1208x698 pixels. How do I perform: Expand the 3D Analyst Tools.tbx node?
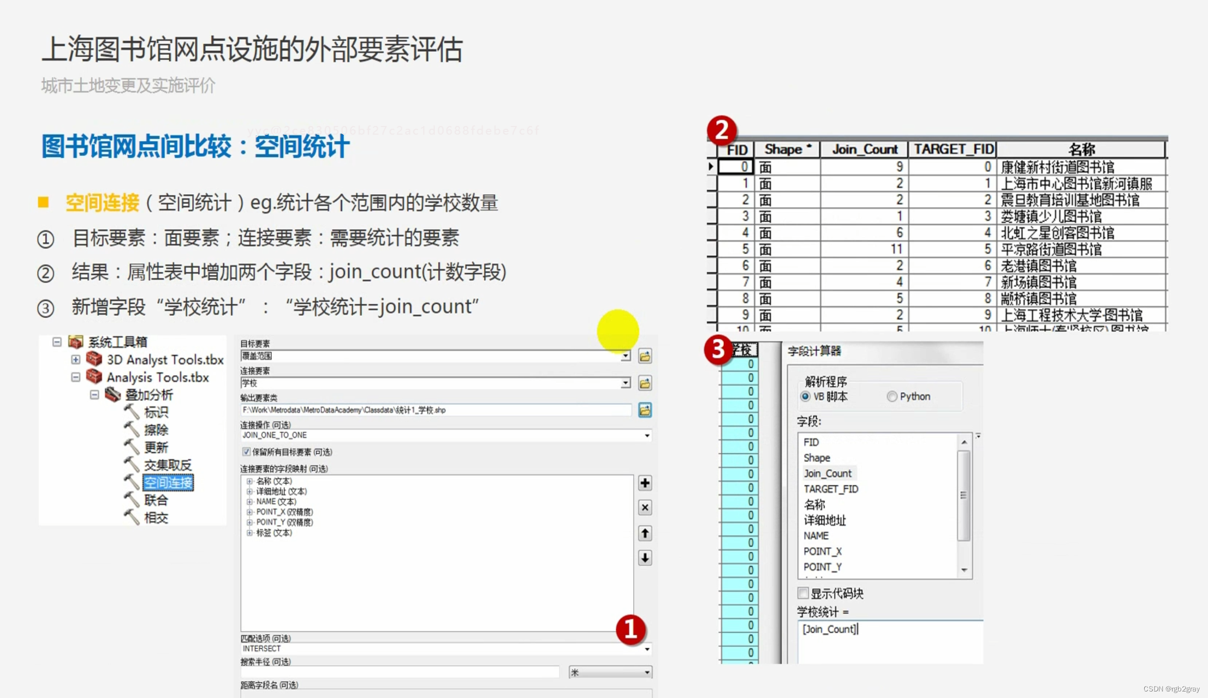pos(75,359)
